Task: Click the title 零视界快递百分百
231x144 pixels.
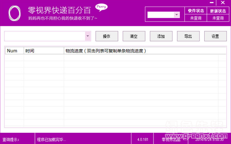Action: coord(59,10)
